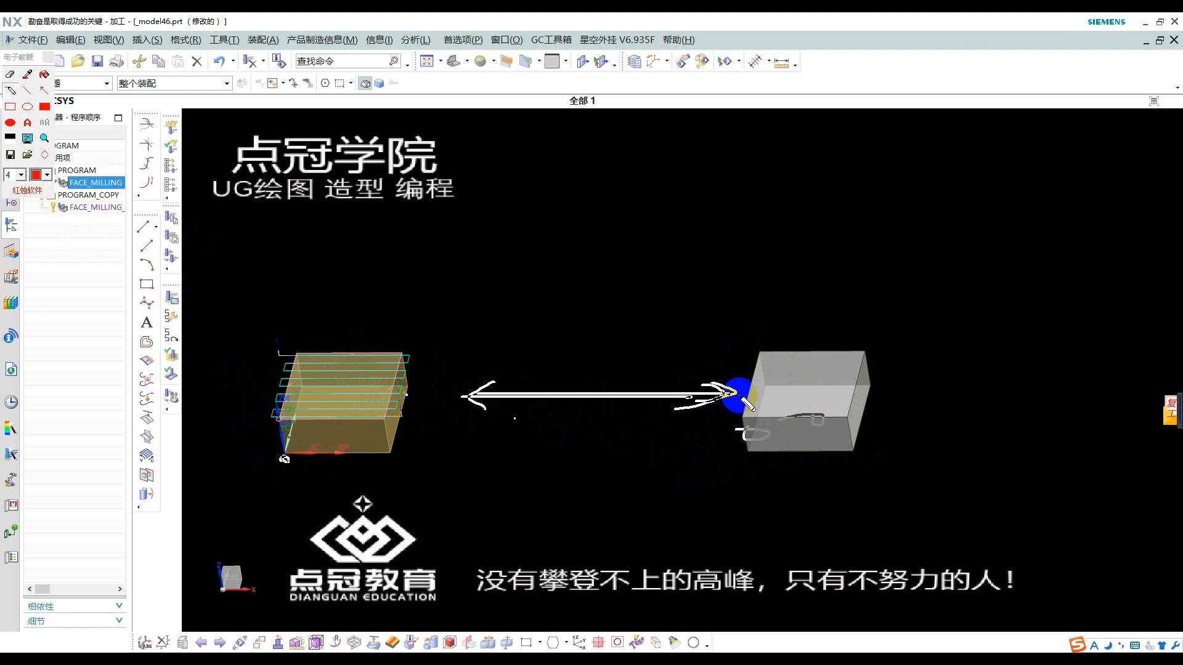
Task: Open the 分析(L) menu
Action: [x=415, y=39]
